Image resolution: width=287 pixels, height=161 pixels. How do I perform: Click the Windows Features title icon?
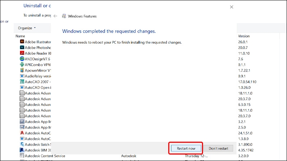tap(64, 16)
